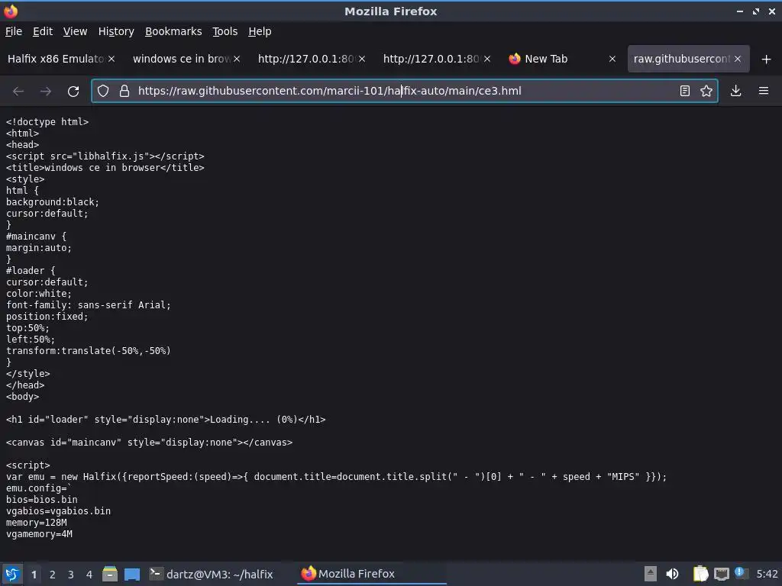Click line 'transform:translate(-50%,-50%)'

(89, 351)
